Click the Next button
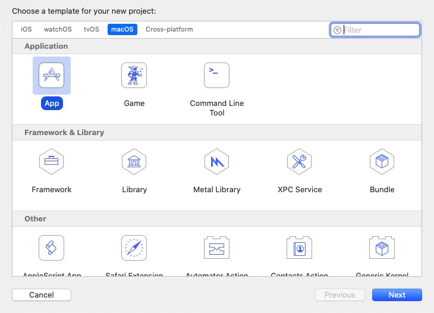The image size is (434, 313). tap(397, 295)
